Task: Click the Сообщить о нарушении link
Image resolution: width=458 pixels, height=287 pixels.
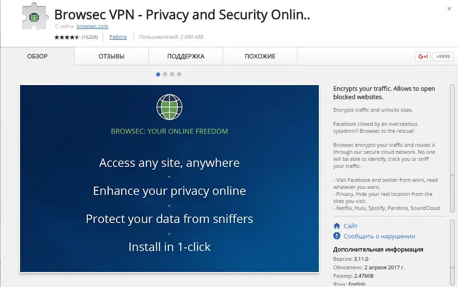Action: click(379, 236)
